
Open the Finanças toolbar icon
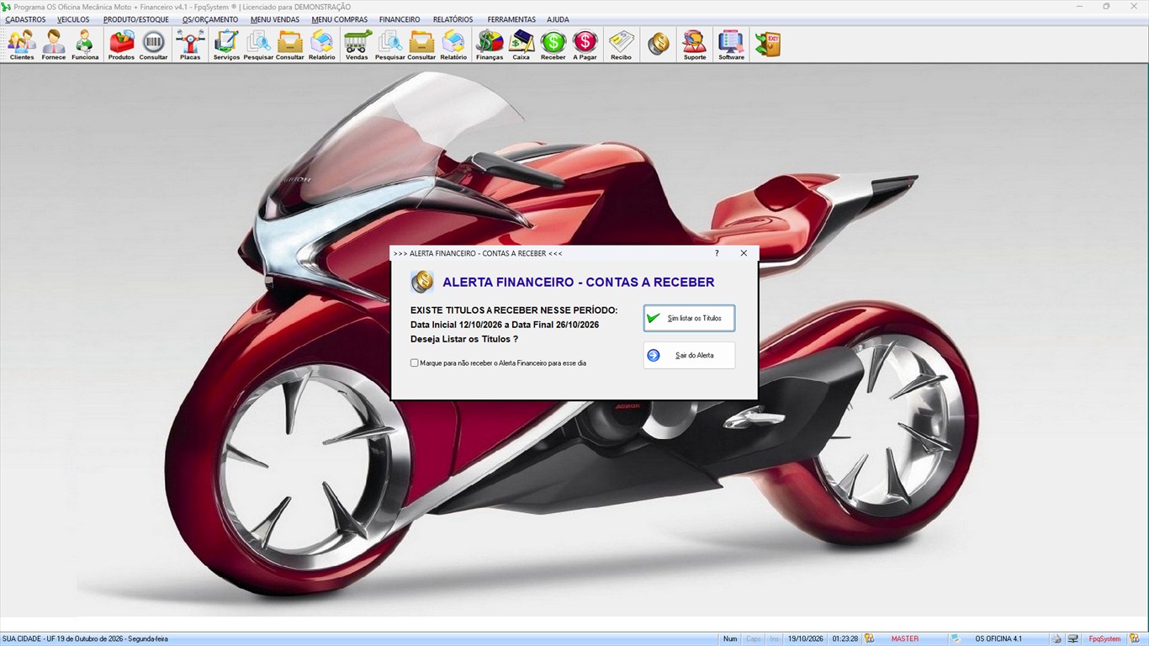coord(490,45)
